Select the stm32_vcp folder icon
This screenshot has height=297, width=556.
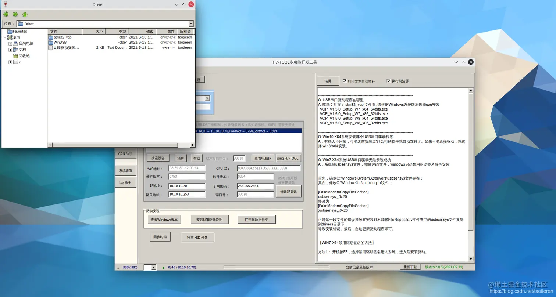pos(51,37)
